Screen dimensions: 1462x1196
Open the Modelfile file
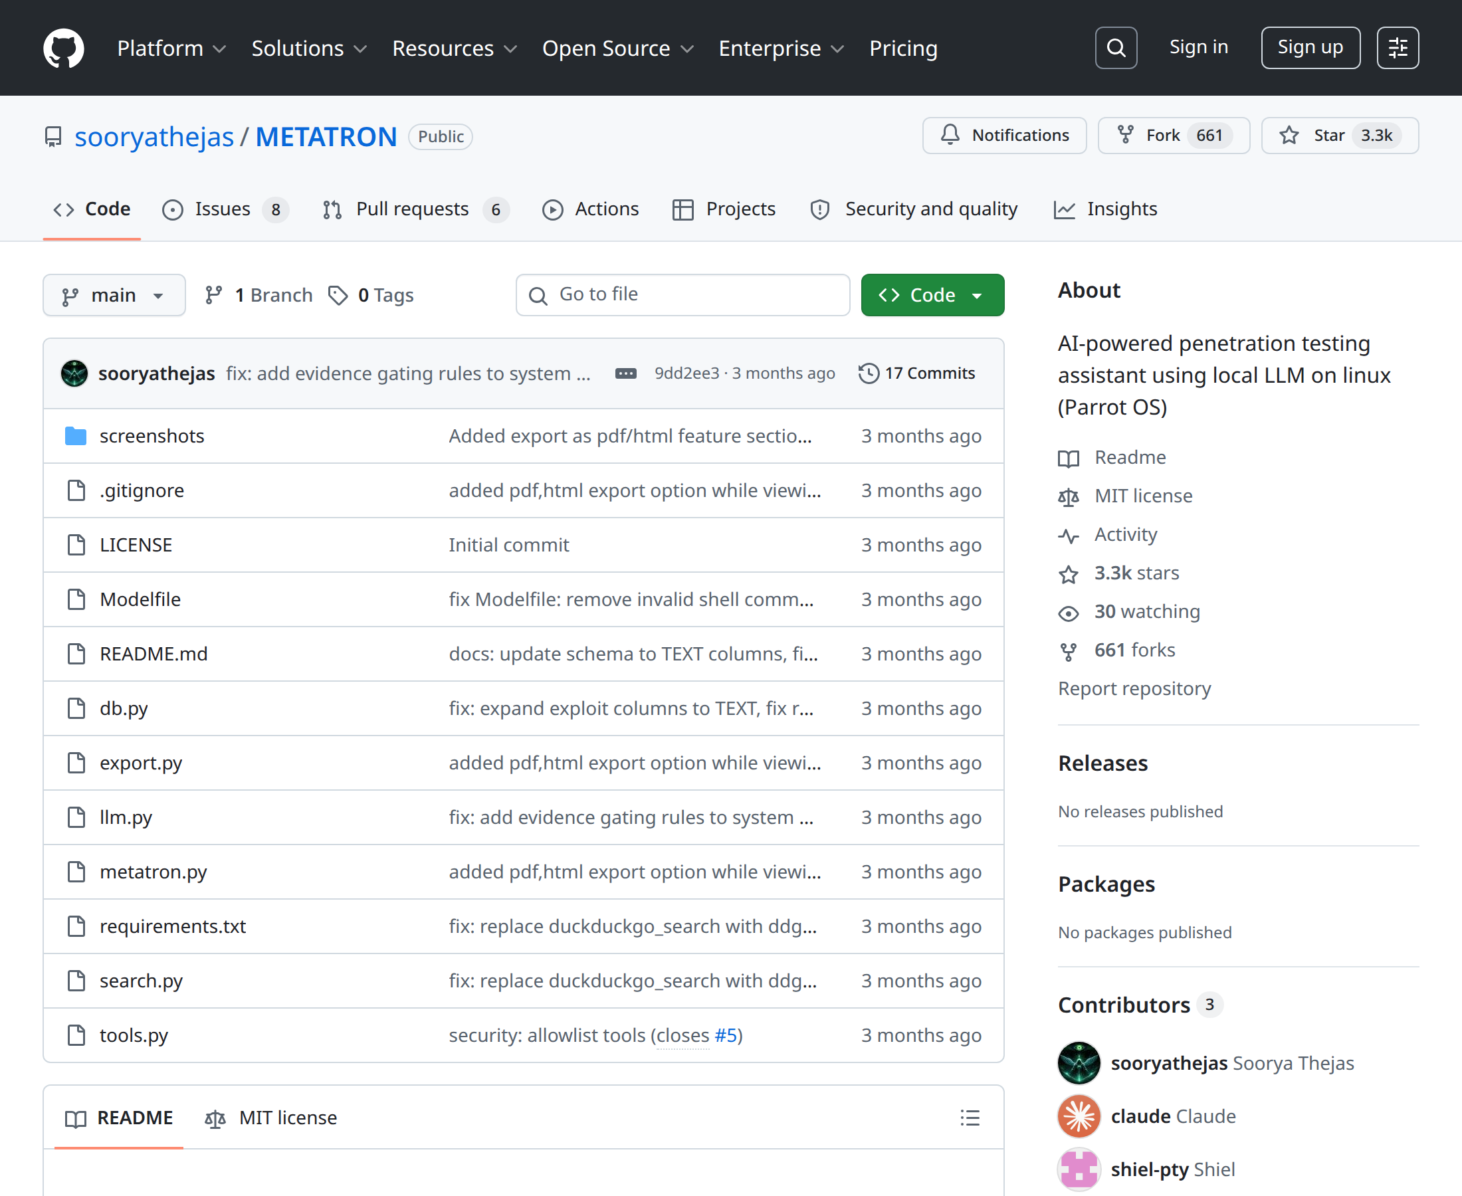[x=140, y=599]
